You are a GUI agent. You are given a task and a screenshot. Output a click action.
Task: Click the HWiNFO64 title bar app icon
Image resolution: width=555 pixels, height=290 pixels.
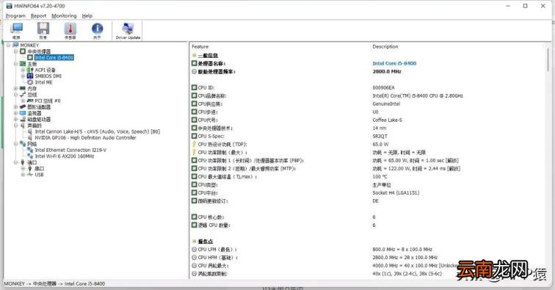(x=10, y=6)
